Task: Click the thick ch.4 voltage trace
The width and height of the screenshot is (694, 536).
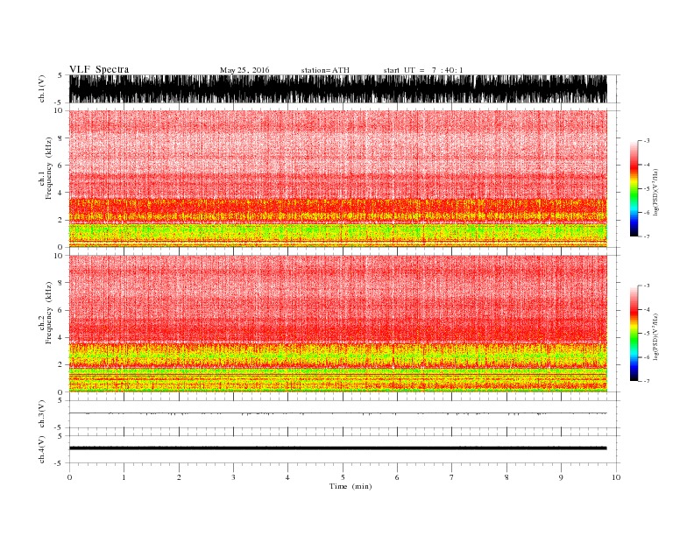Action: [338, 448]
